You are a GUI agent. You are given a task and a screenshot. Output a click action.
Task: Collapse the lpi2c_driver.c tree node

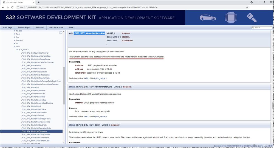pyautogui.click(x=17, y=50)
